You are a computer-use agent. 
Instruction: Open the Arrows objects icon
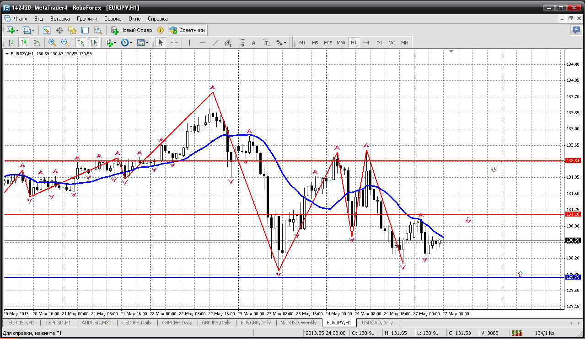[x=279, y=42]
